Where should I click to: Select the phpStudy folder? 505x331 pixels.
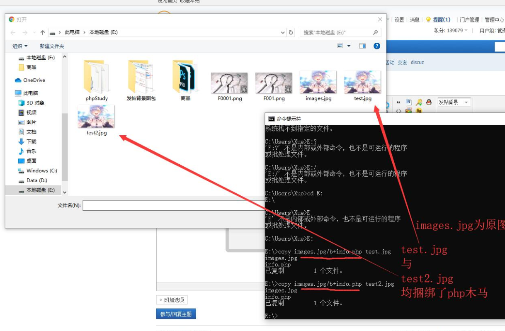(x=97, y=80)
